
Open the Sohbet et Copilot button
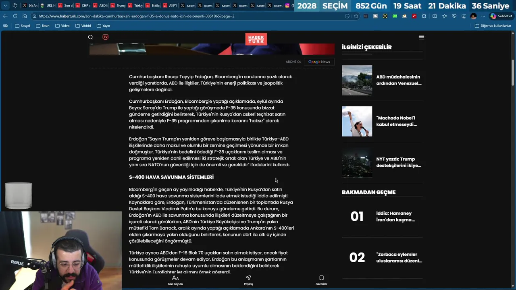click(501, 16)
